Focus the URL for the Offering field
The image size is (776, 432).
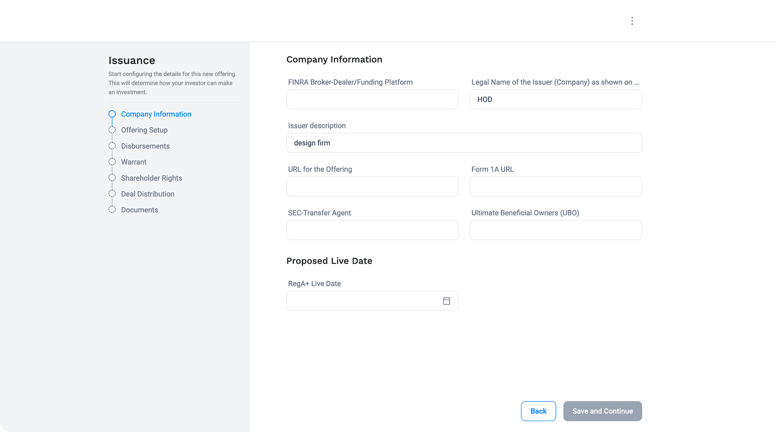click(373, 187)
